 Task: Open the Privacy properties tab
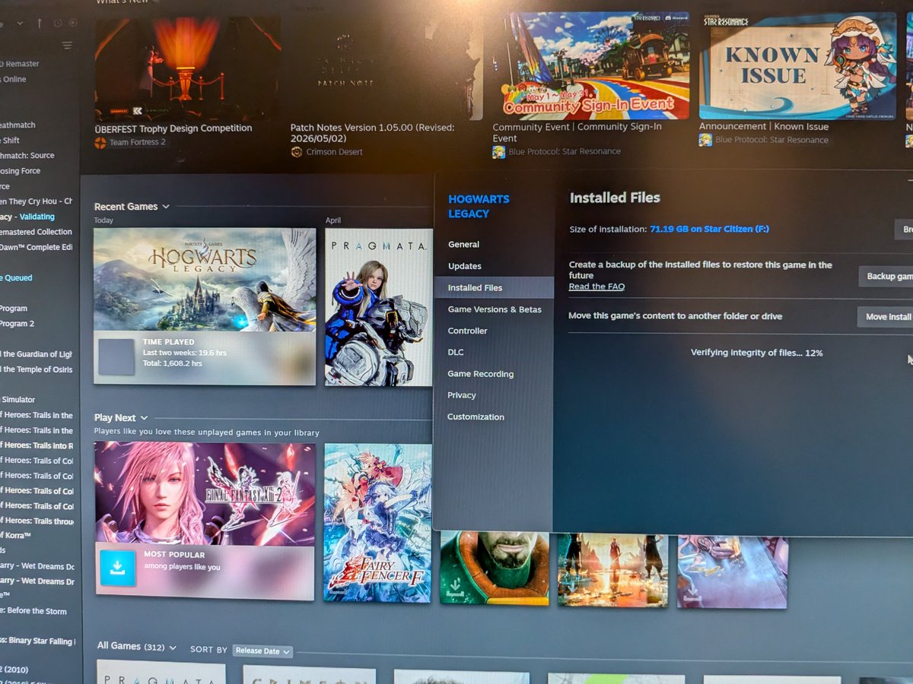coord(461,395)
